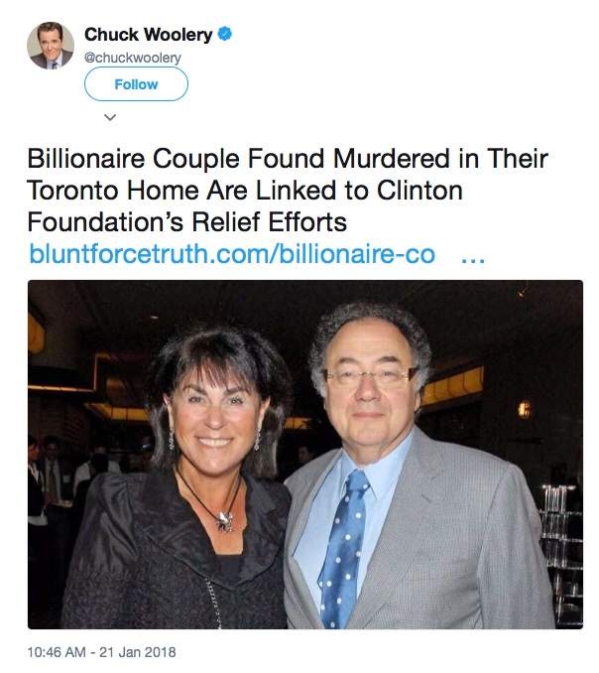The height and width of the screenshot is (673, 599).
Task: Click the tweet line starting with Billionaire Couple
Action: [288, 159]
